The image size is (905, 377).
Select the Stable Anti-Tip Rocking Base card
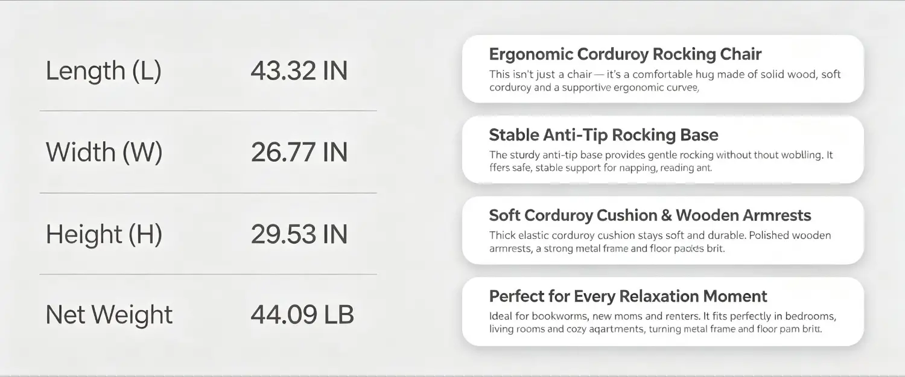click(663, 150)
